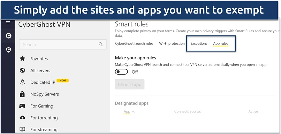
Task: Click the search magnifier icon
Action: click(x=101, y=44)
